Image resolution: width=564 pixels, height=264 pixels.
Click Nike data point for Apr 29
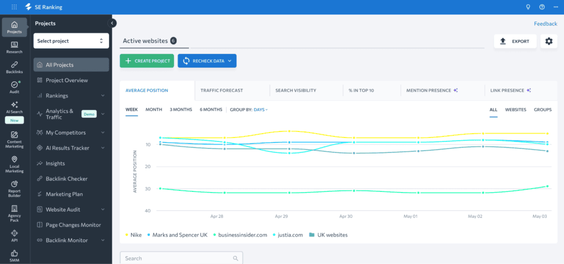pyautogui.click(x=289, y=131)
